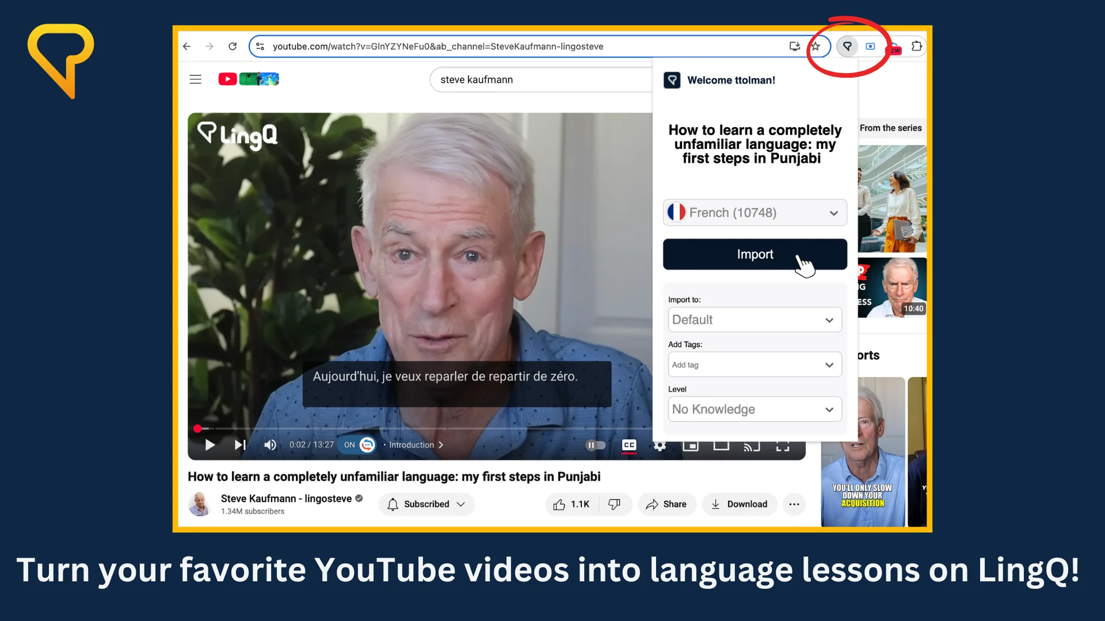Open Steve Kaufmann - lingosteve channel link

pos(286,499)
